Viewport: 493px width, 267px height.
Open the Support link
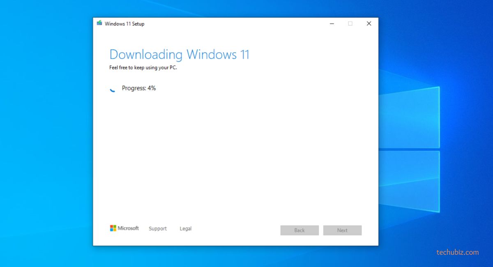coord(158,229)
